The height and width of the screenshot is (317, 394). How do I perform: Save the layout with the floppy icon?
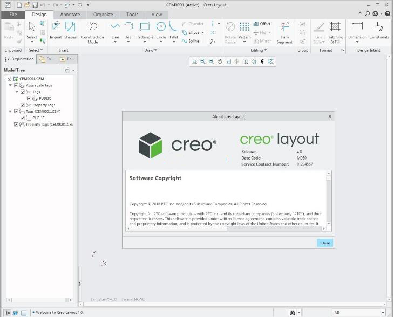point(35,5)
